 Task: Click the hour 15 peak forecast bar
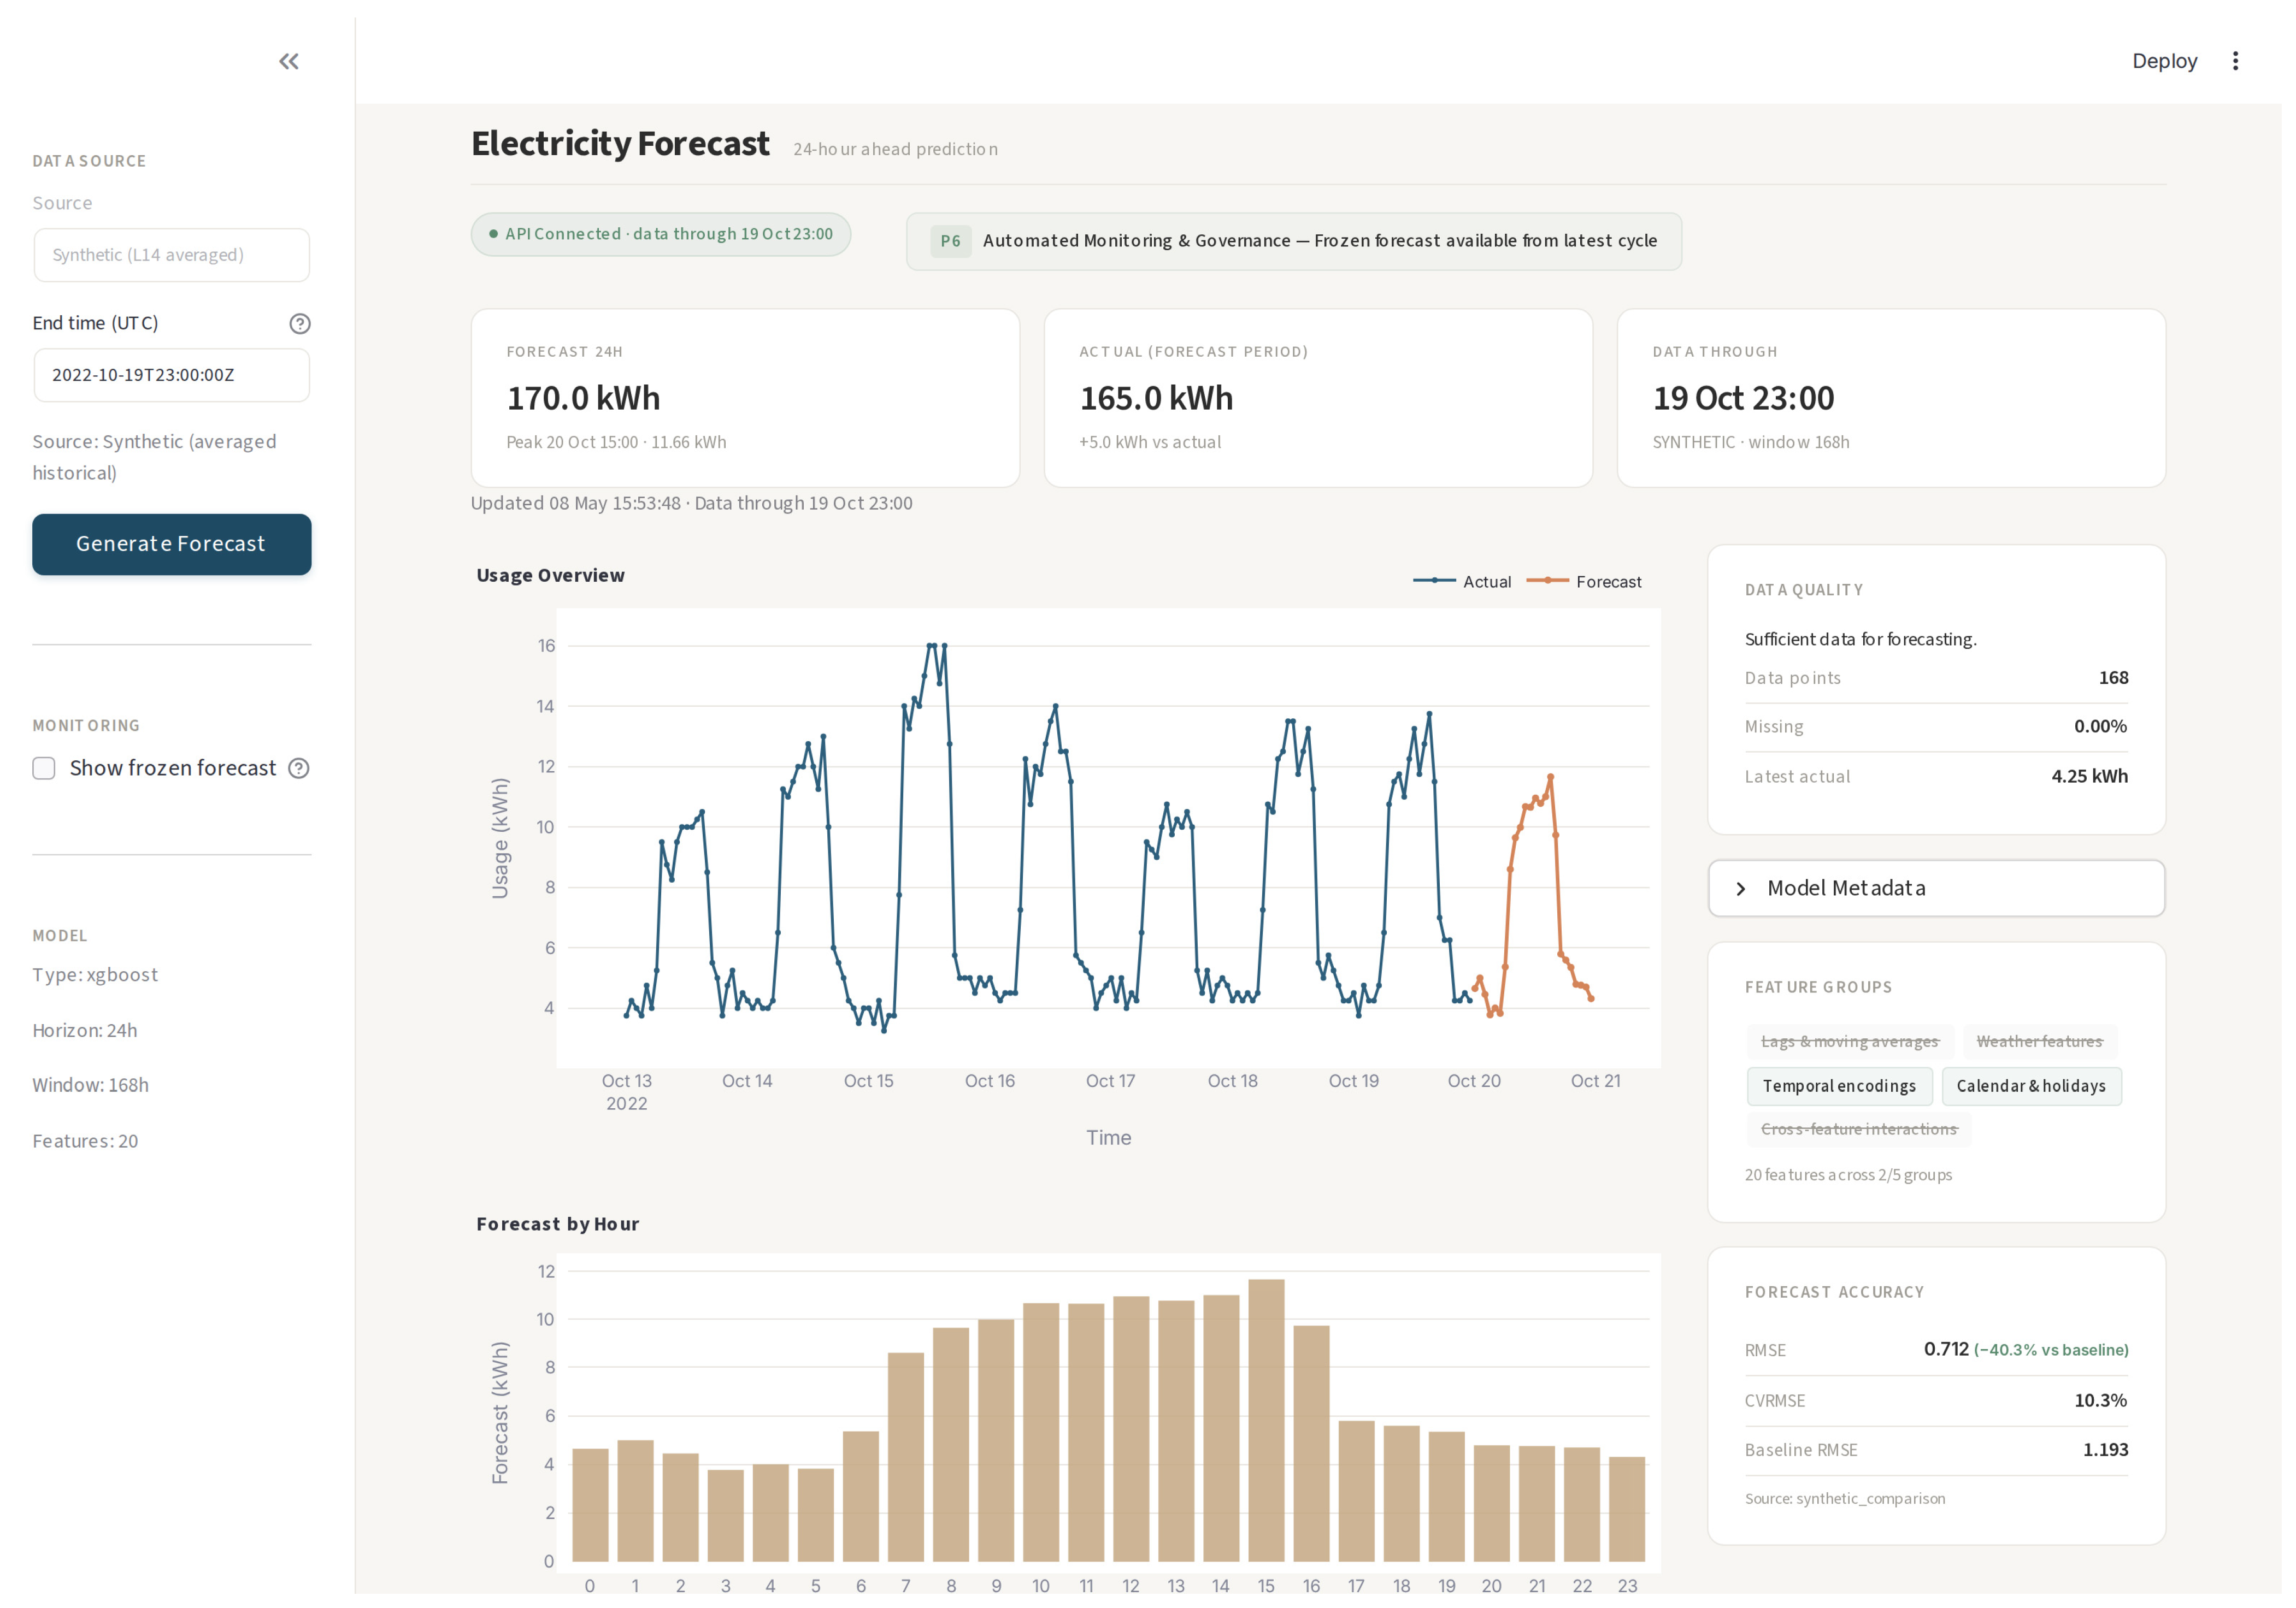point(1266,1420)
